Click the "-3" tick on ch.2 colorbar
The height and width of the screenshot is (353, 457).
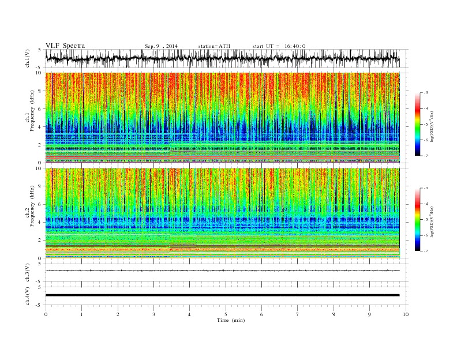tap(426, 188)
